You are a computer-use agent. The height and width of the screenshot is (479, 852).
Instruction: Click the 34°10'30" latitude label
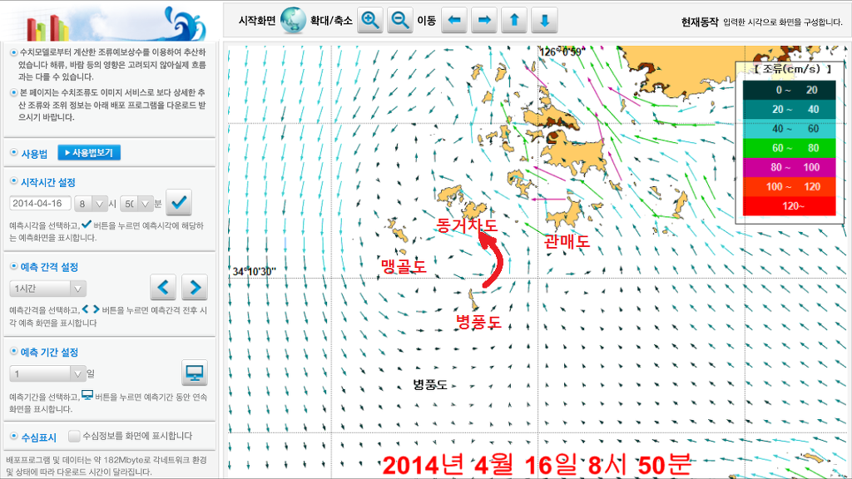(x=255, y=271)
